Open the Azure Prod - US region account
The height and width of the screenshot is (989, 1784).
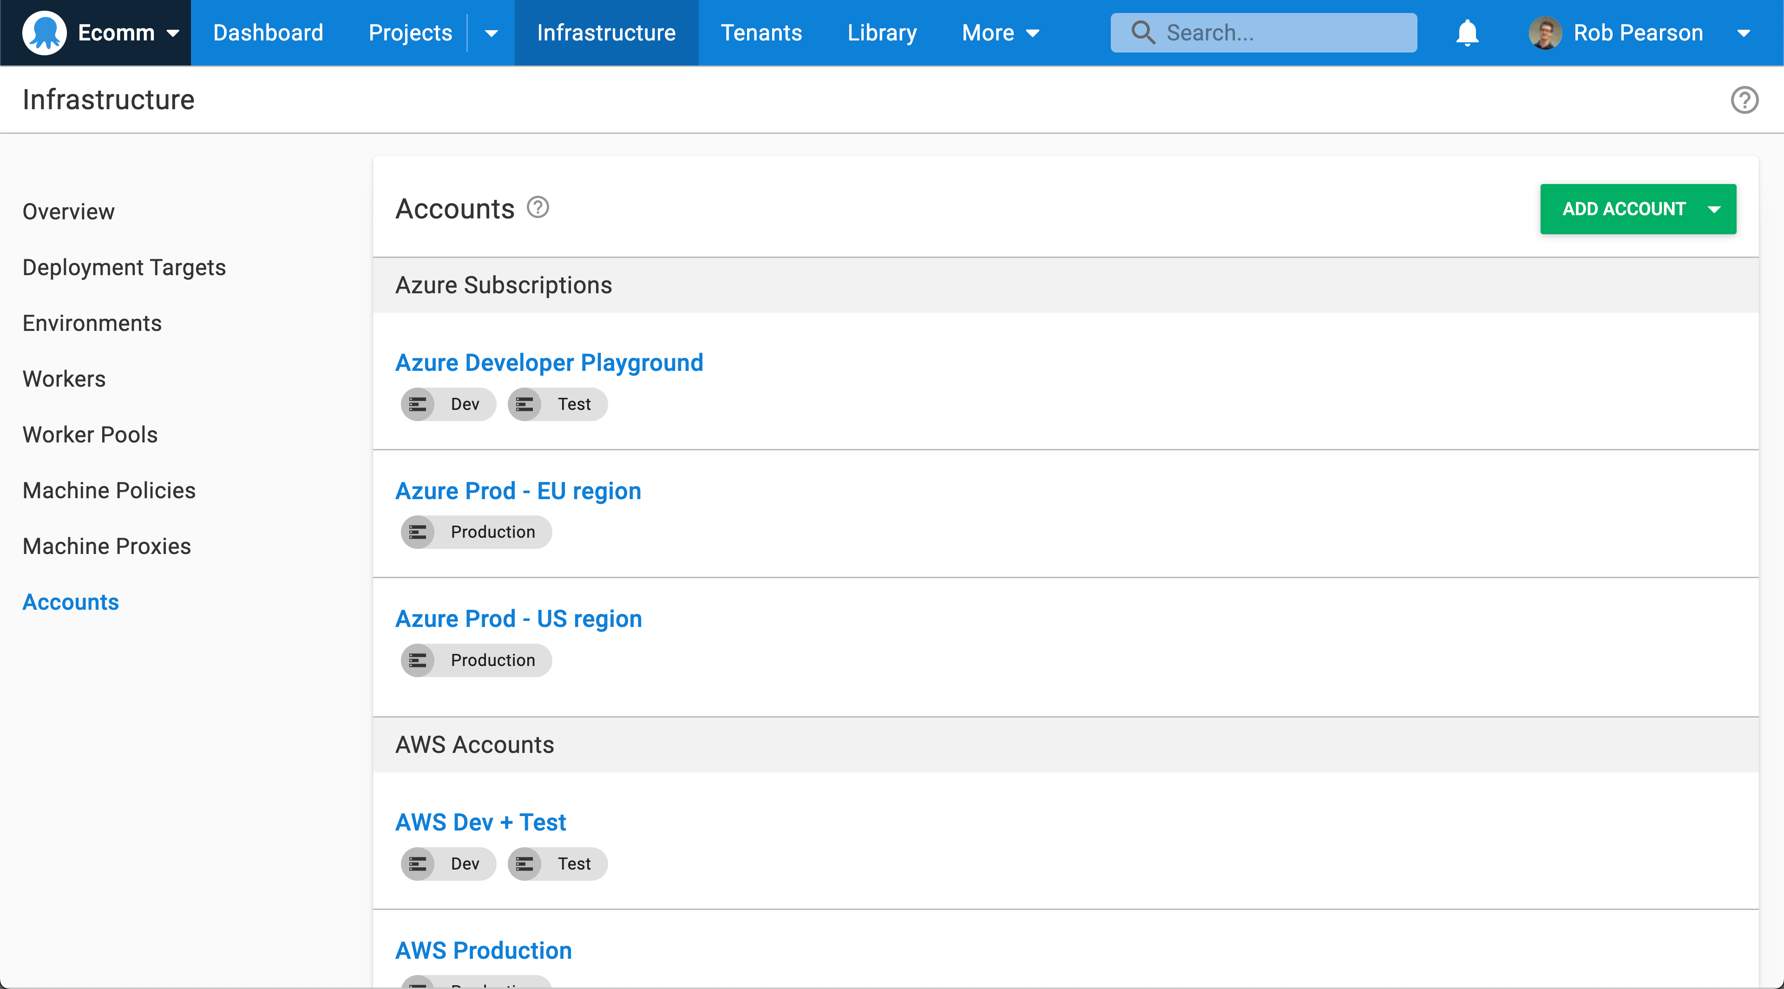coord(518,619)
